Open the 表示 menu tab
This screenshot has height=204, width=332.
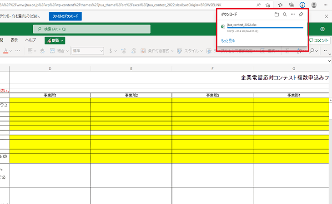point(14,40)
